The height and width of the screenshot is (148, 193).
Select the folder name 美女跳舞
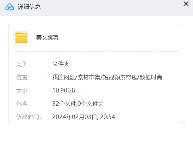coord(47,38)
